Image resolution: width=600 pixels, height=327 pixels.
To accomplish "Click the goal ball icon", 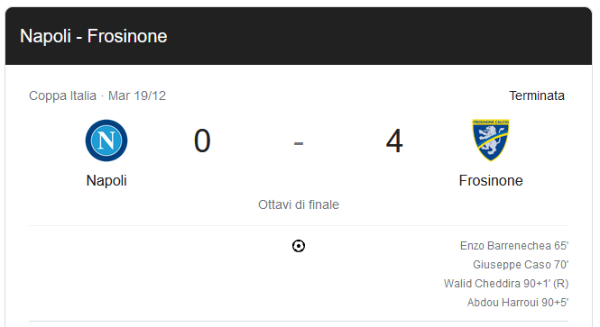I will coord(299,246).
